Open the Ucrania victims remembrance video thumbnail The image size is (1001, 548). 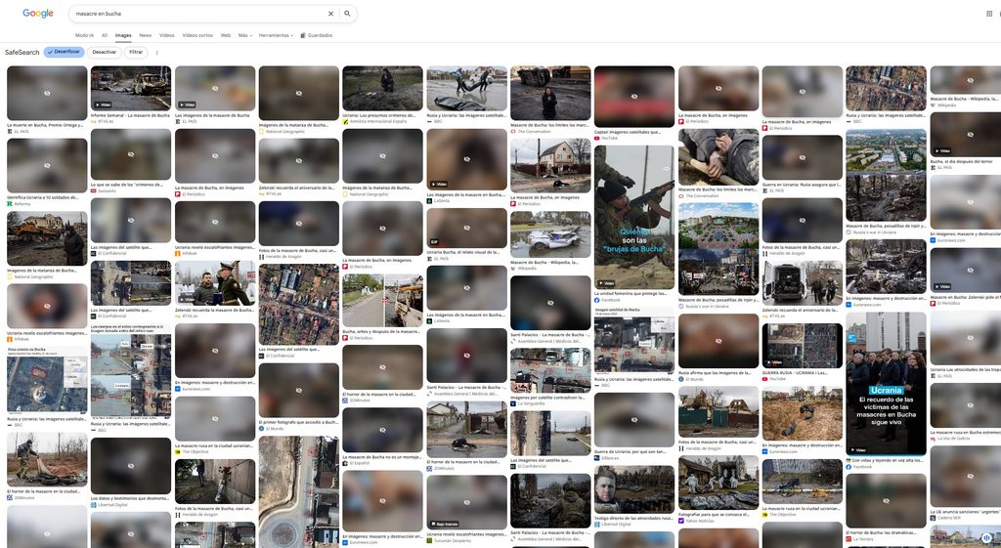(x=886, y=384)
